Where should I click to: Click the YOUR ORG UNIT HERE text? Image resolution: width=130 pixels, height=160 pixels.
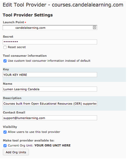pyautogui.click(x=52, y=145)
